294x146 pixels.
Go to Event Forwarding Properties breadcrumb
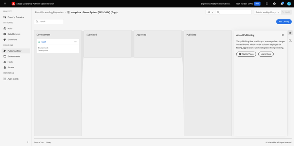coord(49,12)
